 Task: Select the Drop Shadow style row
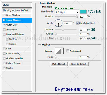point(17,15)
